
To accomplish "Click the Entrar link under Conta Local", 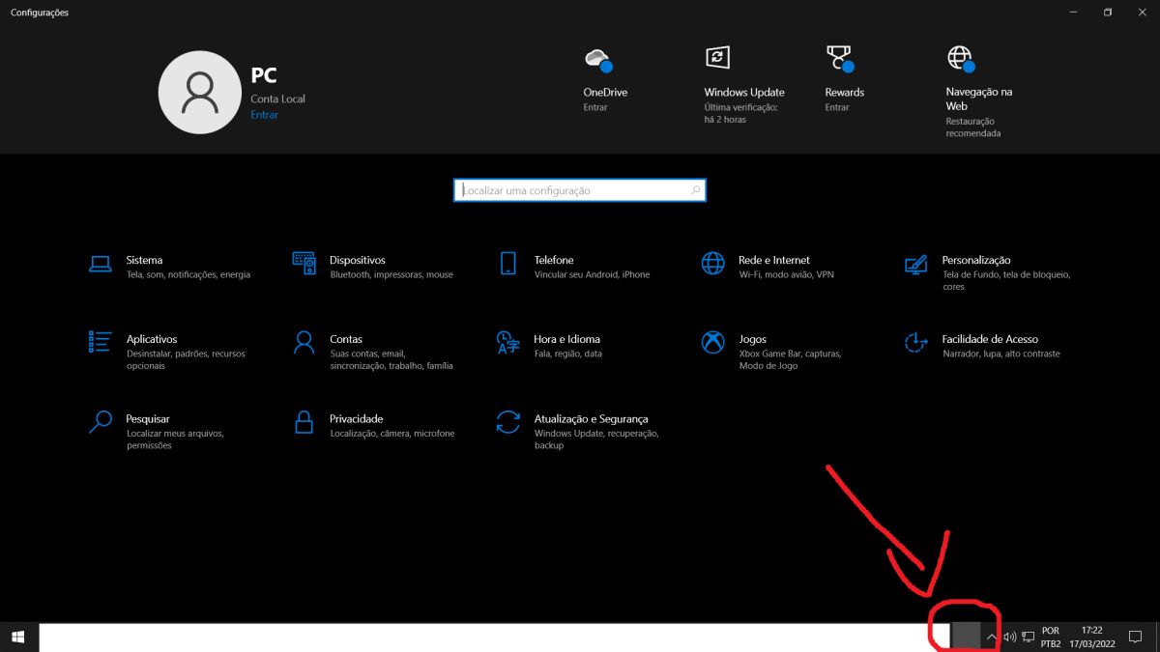I will coord(264,115).
